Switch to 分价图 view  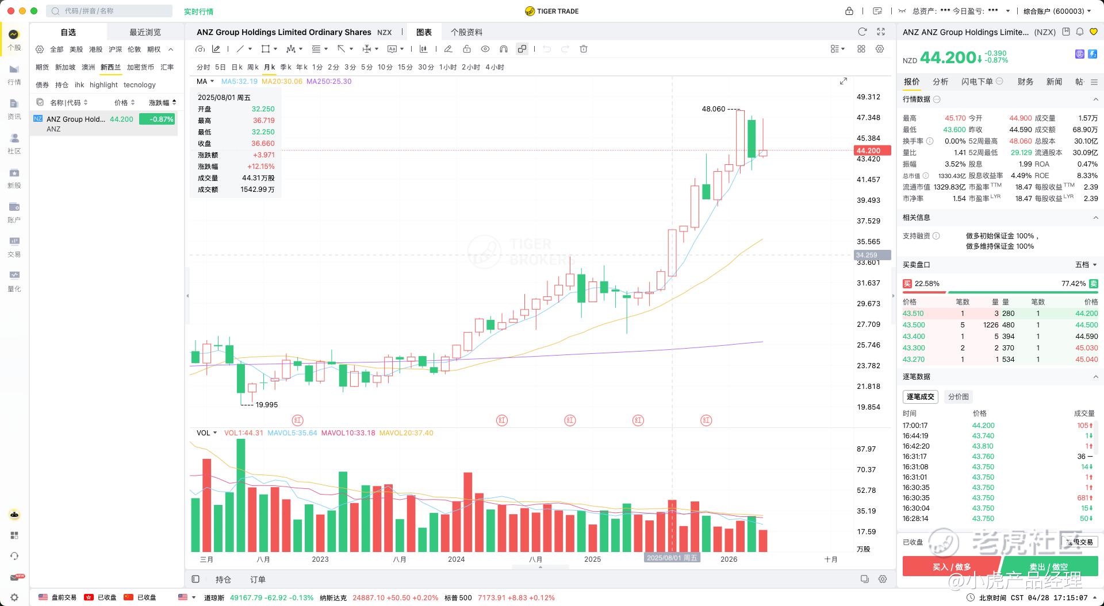click(959, 396)
